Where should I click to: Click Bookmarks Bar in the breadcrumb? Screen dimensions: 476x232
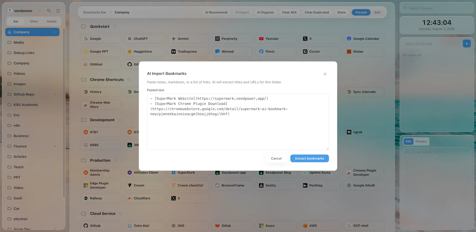pos(95,12)
